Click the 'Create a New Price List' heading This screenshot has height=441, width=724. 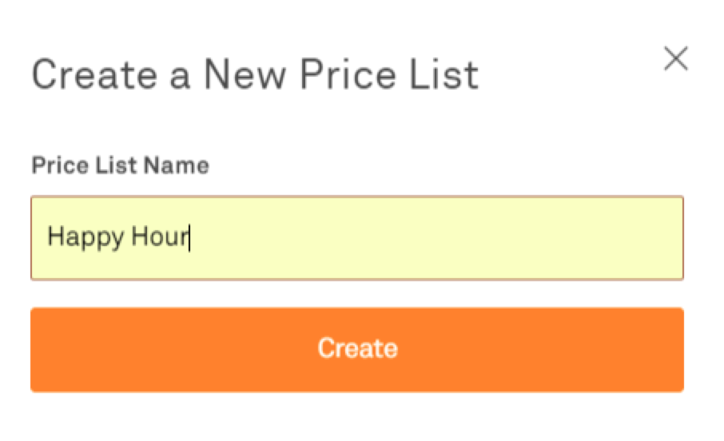coord(255,75)
